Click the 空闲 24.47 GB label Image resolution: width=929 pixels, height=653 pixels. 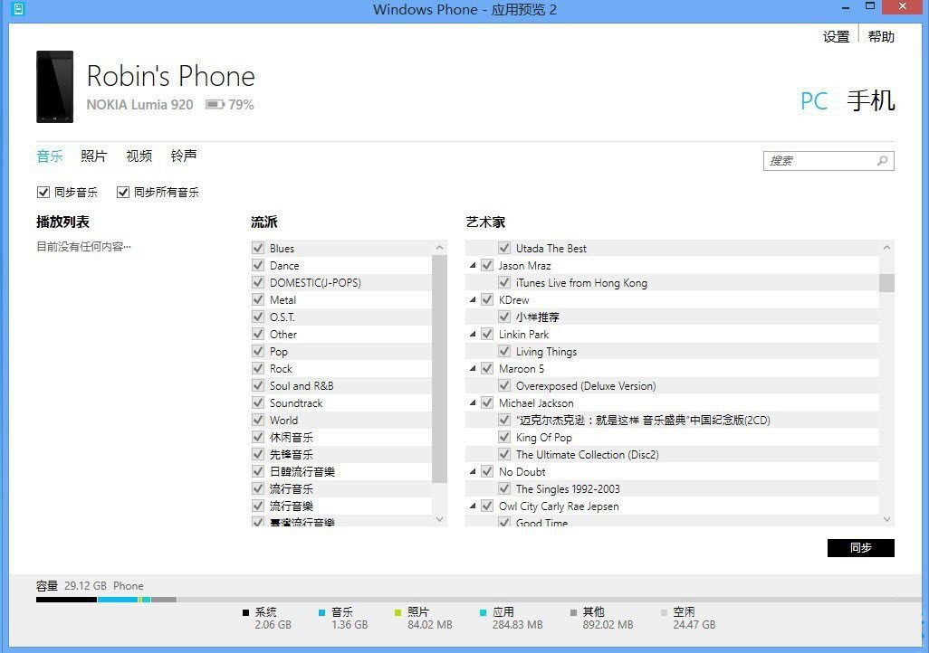click(x=694, y=625)
